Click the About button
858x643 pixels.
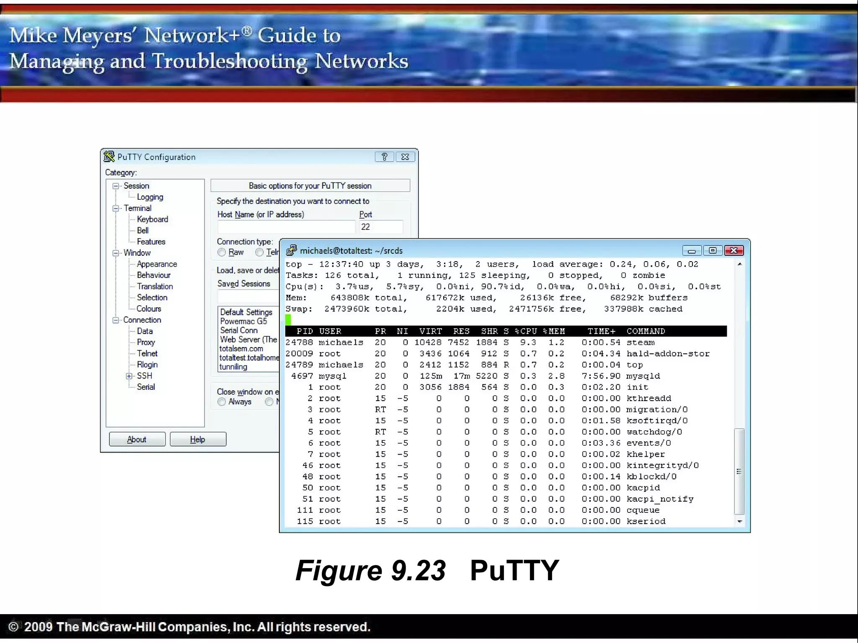[x=137, y=439]
